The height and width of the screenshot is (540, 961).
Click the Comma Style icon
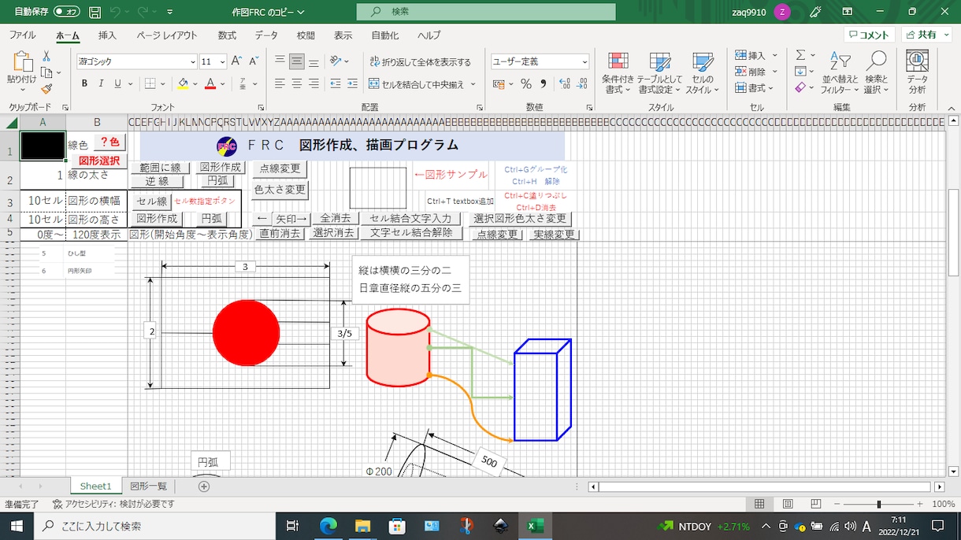(x=543, y=83)
